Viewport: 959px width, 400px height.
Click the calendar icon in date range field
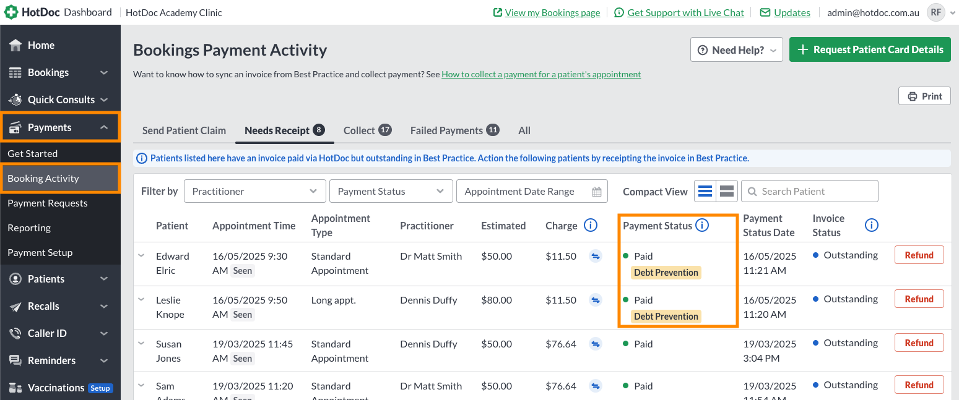[597, 192]
